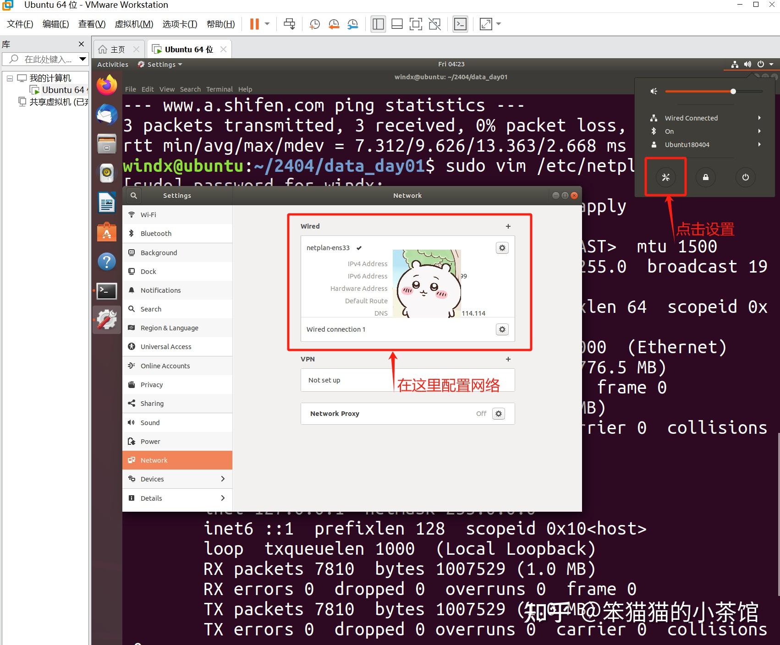Select the Suspend virtual machine icon

254,24
